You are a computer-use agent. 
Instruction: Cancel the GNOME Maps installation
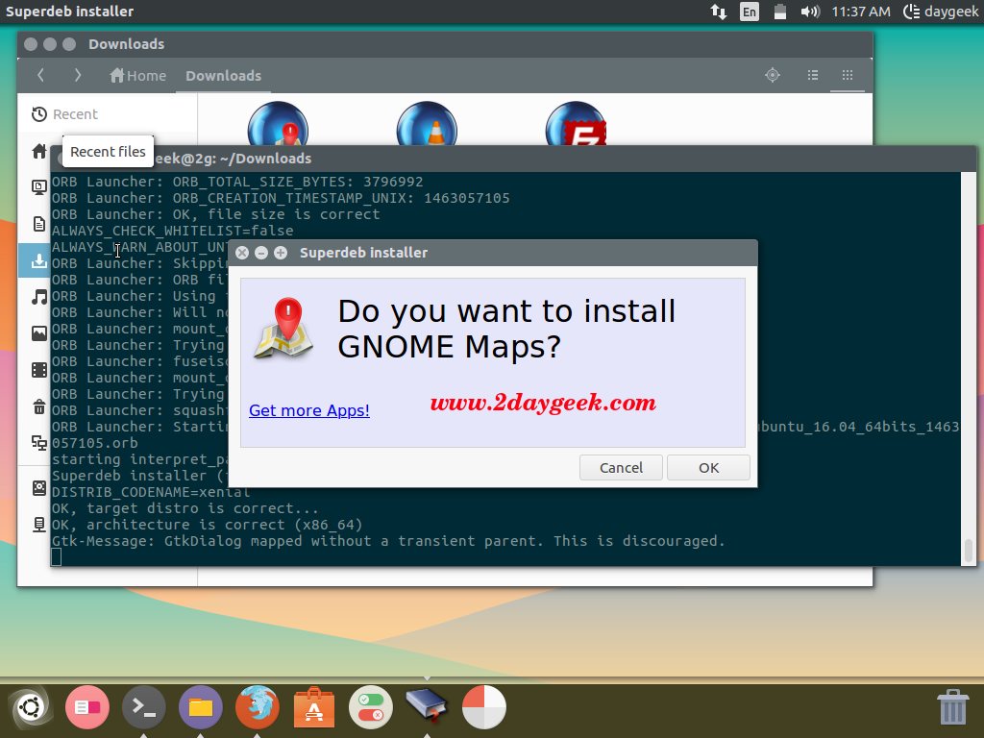point(621,468)
